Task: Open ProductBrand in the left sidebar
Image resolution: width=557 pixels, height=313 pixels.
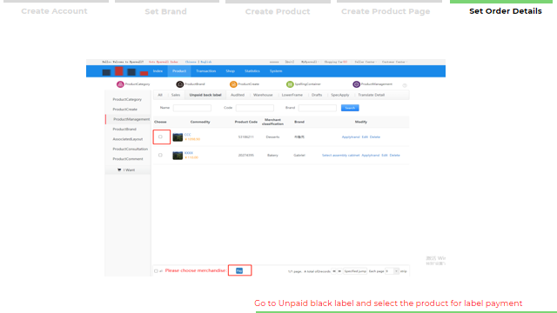Action: tap(124, 130)
